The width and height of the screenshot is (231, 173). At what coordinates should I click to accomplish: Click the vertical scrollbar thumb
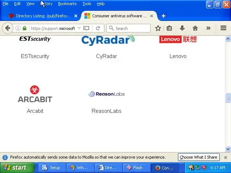click(228, 98)
